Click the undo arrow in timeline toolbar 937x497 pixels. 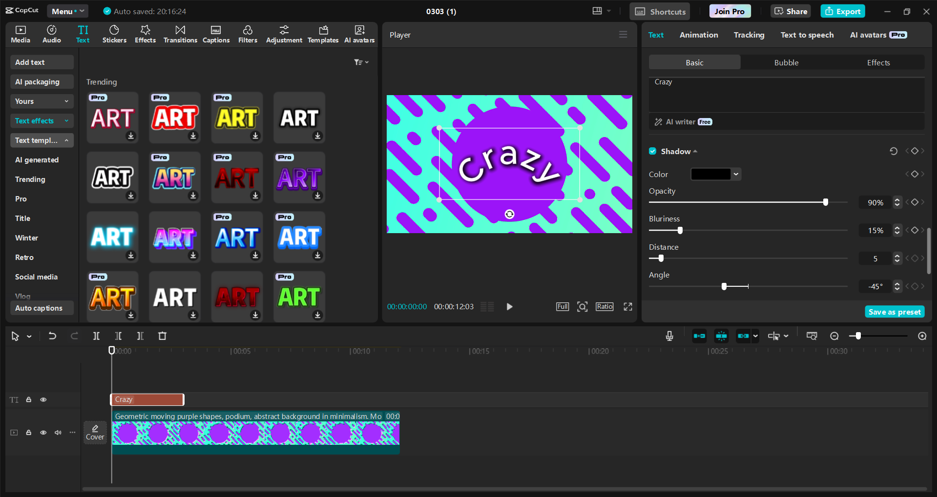pyautogui.click(x=52, y=336)
